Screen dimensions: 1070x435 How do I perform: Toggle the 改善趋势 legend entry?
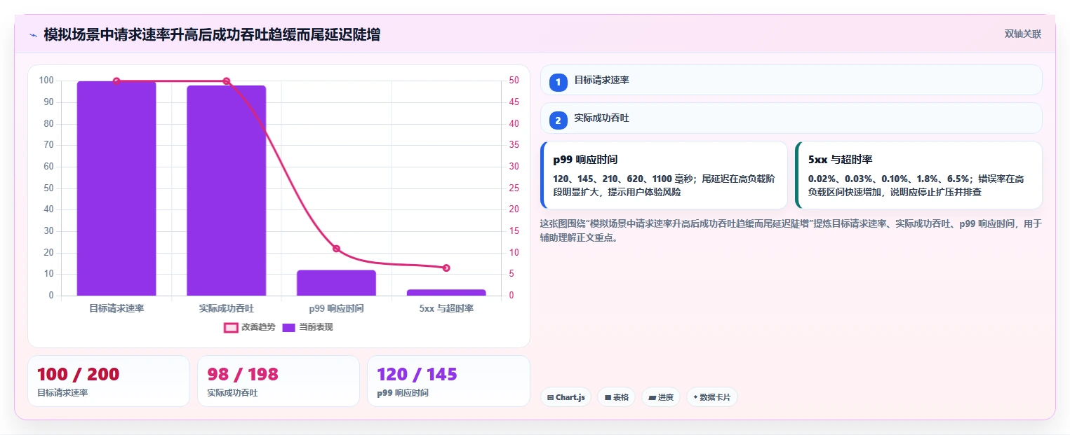coord(249,327)
